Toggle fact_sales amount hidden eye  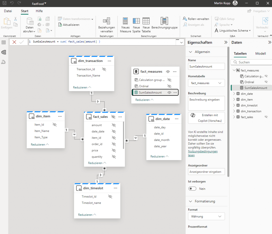click(114, 125)
